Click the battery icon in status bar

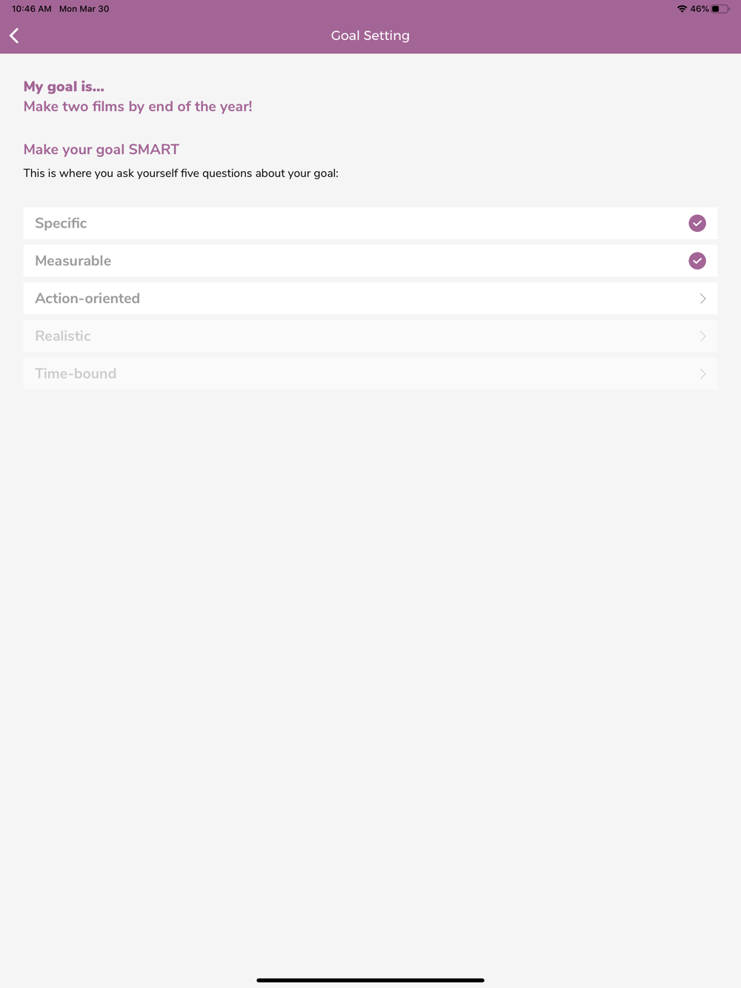pos(720,9)
